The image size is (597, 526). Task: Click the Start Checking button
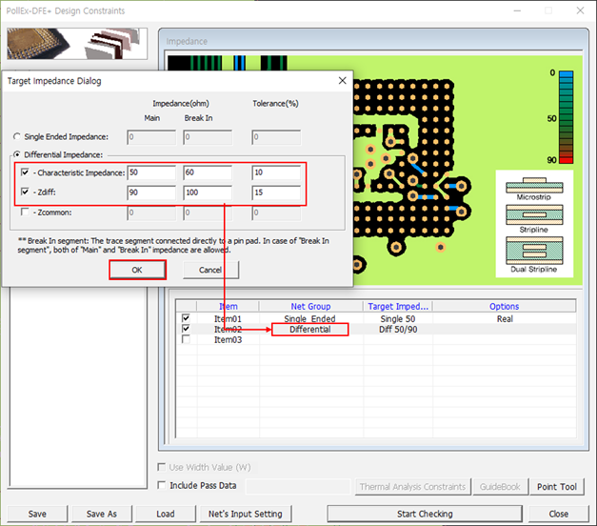[425, 514]
